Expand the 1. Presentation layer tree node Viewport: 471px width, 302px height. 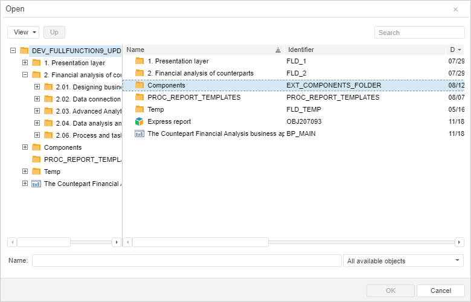(x=25, y=63)
